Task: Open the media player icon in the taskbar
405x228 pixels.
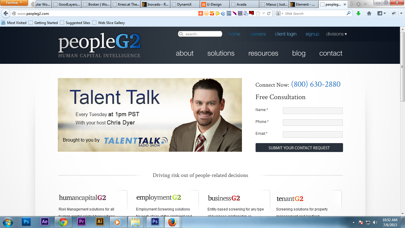Action: pos(118,222)
